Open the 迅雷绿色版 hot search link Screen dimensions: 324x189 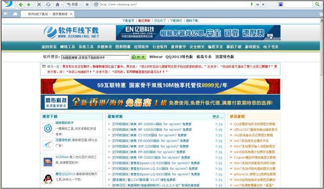click(x=225, y=57)
